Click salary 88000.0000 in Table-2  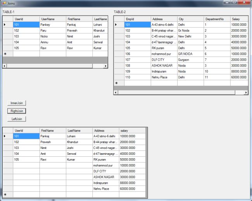239,72
